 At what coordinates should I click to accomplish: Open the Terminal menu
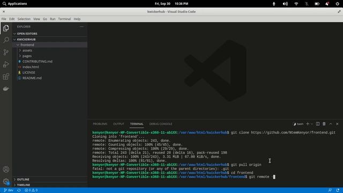(64, 19)
